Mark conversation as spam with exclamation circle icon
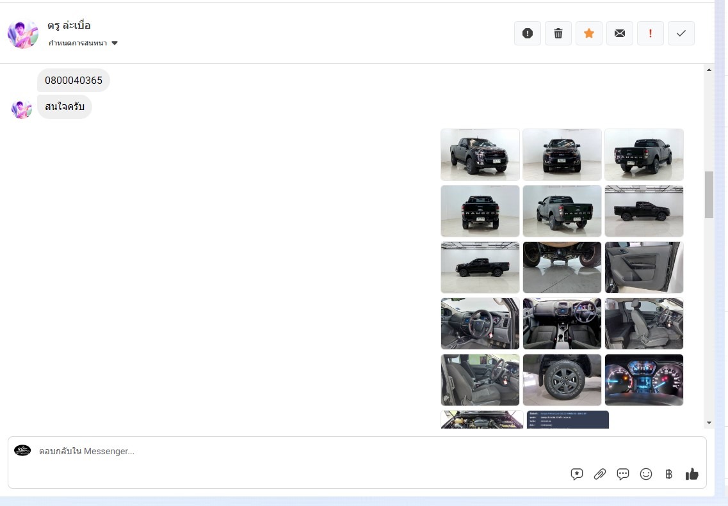Viewport: 728px width, 506px height. click(528, 33)
